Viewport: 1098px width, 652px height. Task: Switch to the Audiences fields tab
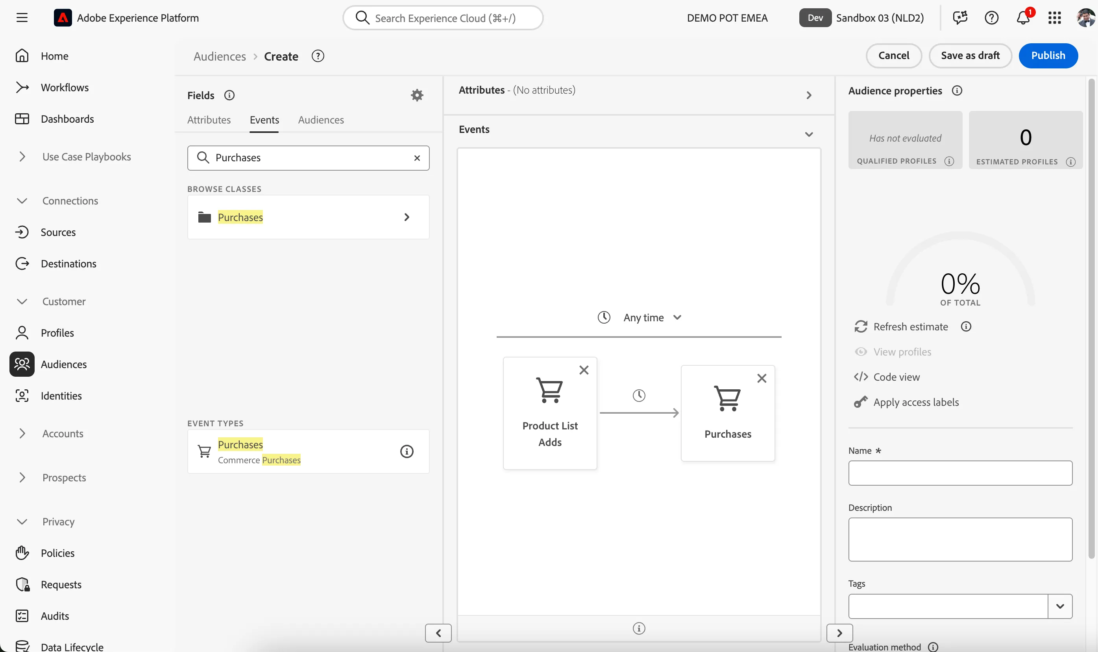(x=321, y=120)
